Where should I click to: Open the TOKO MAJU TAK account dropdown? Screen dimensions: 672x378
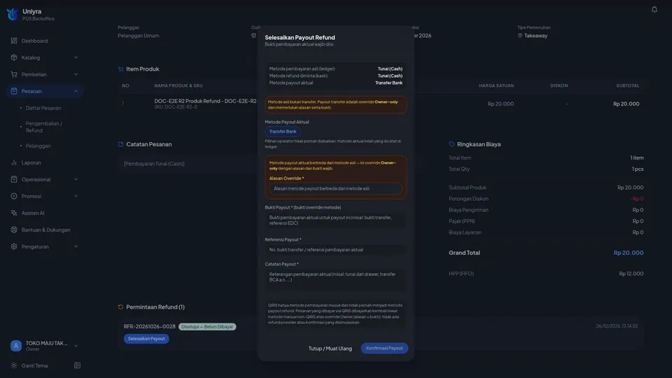76,345
